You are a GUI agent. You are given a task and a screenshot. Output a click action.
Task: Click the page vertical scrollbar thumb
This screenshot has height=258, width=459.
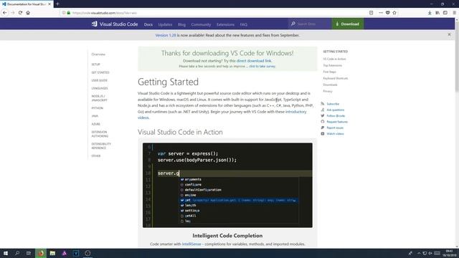[x=457, y=56]
